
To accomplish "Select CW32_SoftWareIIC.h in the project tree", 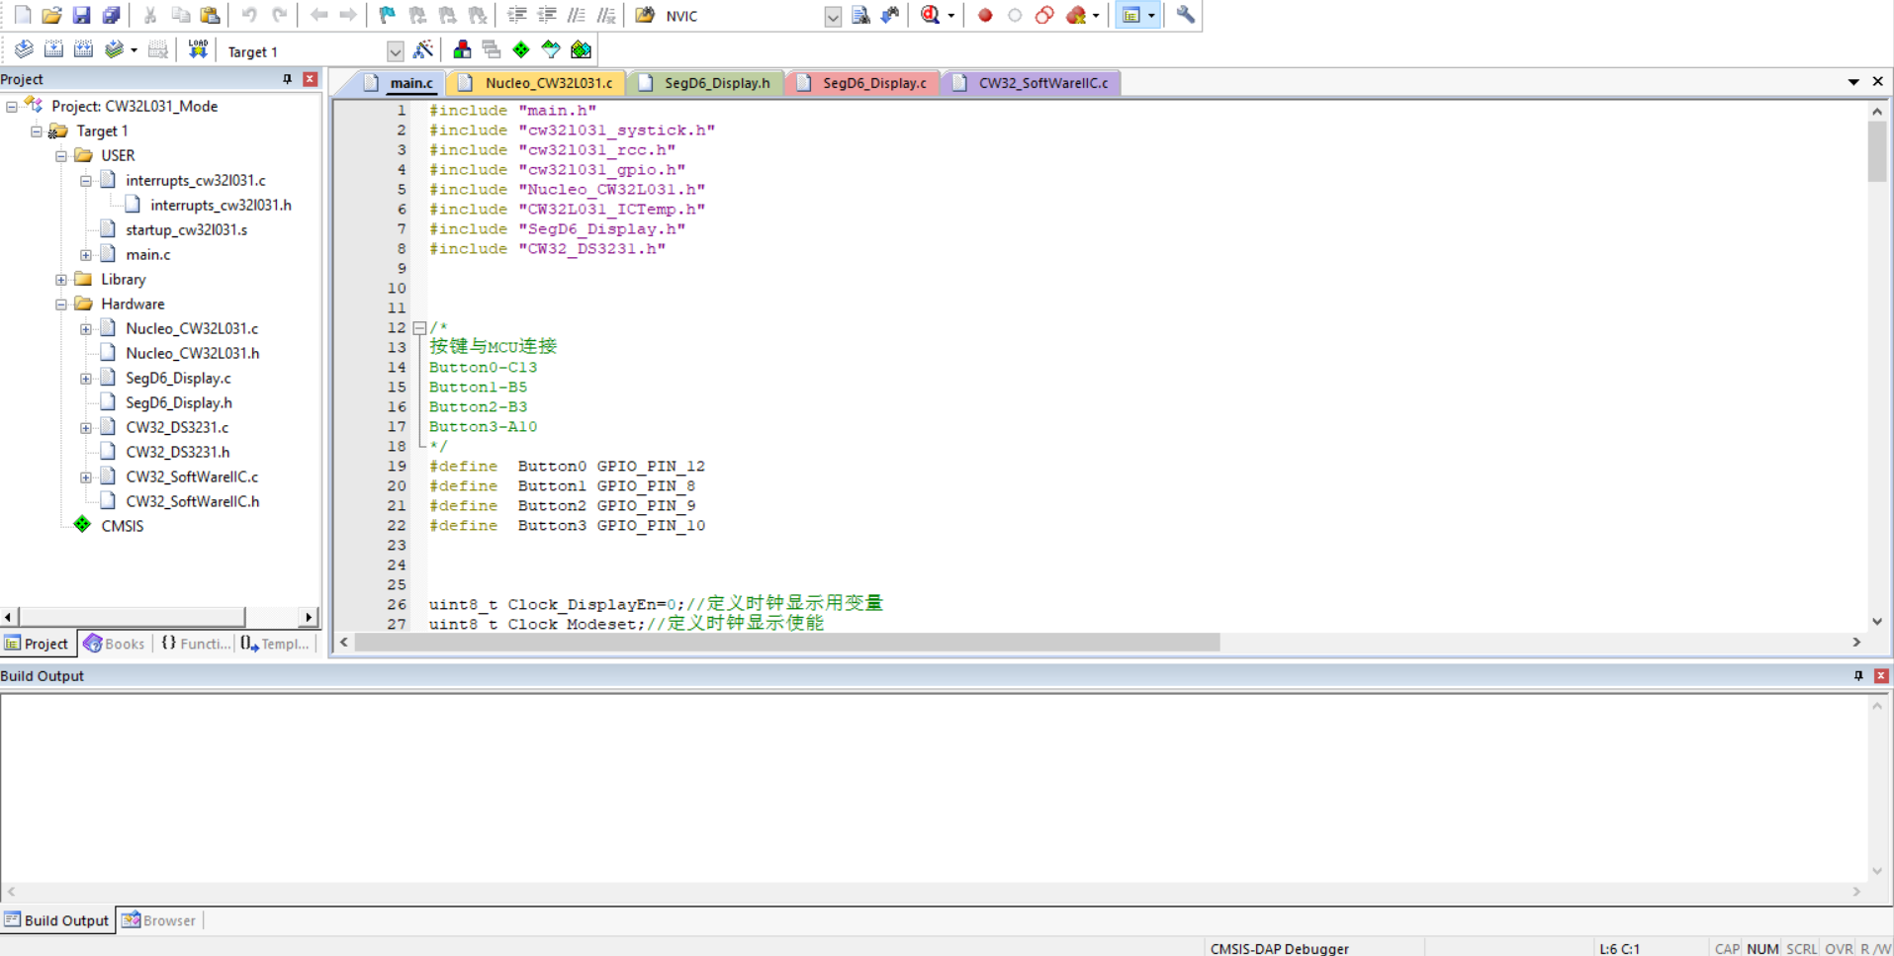I will click(192, 501).
